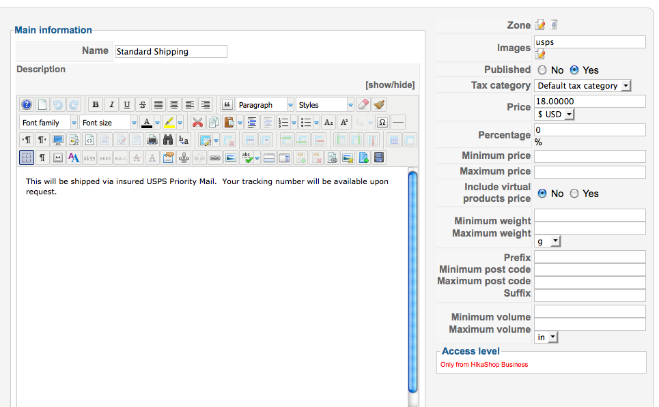Insert a horizontal rule
The image size is (659, 407).
click(x=398, y=123)
